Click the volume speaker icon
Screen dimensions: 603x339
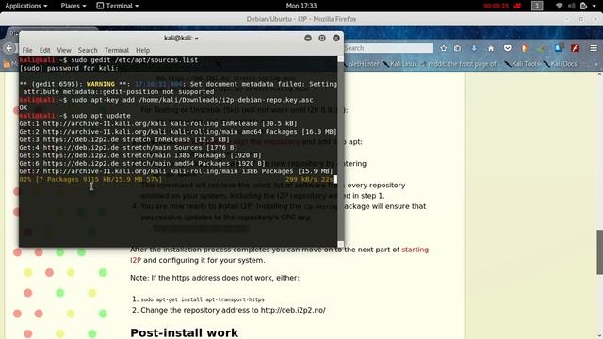[572, 6]
